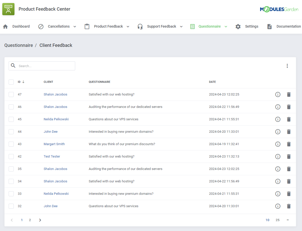
Task: Open client Margart Smith profile link
Action: pyautogui.click(x=54, y=144)
